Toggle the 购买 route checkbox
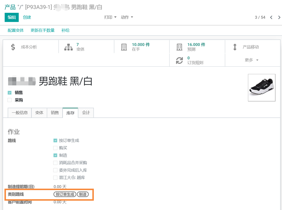 point(55,148)
